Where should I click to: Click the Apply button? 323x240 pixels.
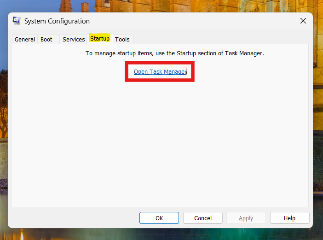[246, 218]
